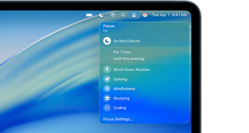249x133 pixels.
Task: Open Spotlight search magnifier icon
Action: click(x=123, y=15)
